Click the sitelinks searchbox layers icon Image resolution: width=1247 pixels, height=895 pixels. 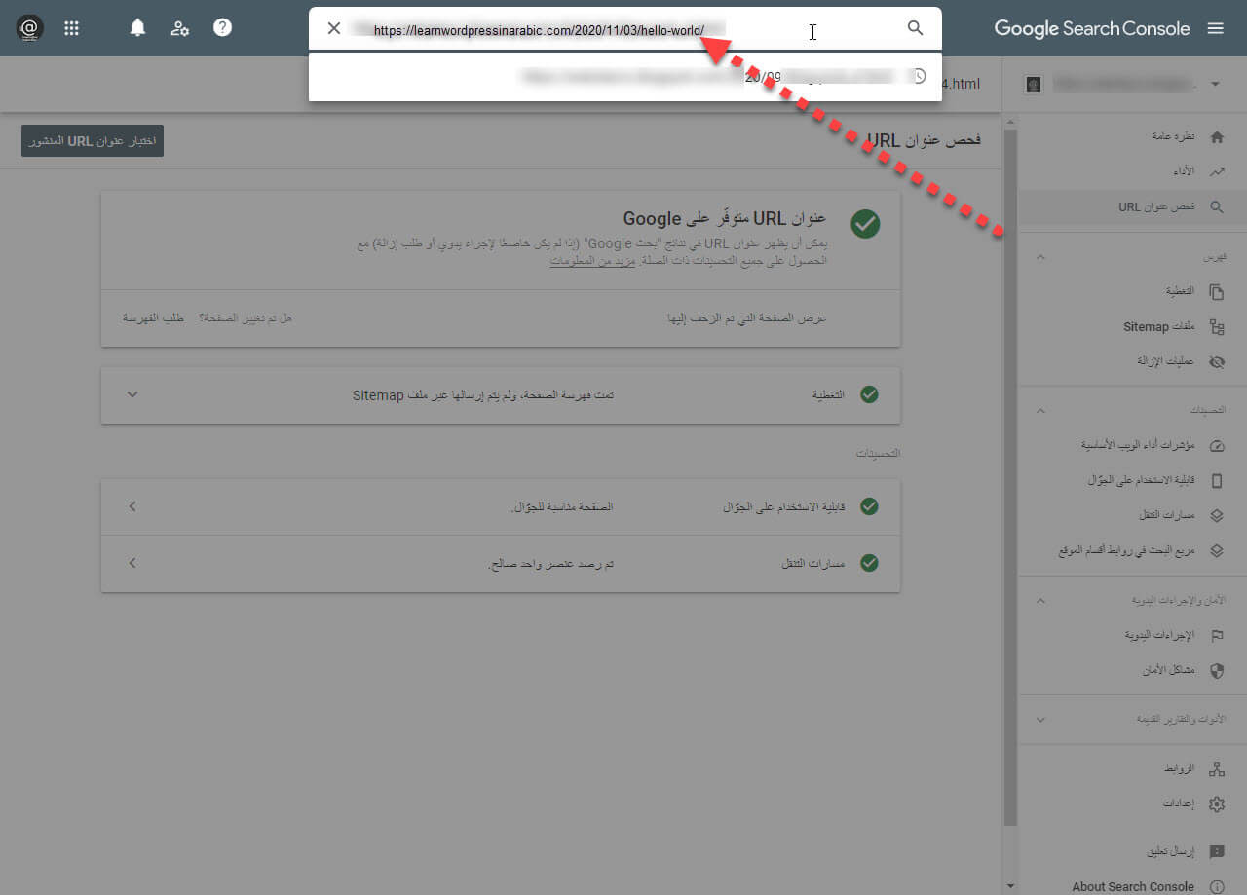[x=1217, y=550]
